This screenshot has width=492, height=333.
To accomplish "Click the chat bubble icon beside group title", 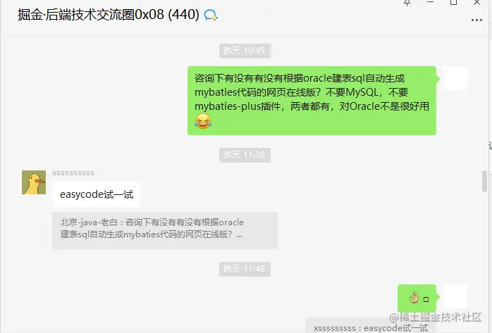I will pyautogui.click(x=211, y=15).
